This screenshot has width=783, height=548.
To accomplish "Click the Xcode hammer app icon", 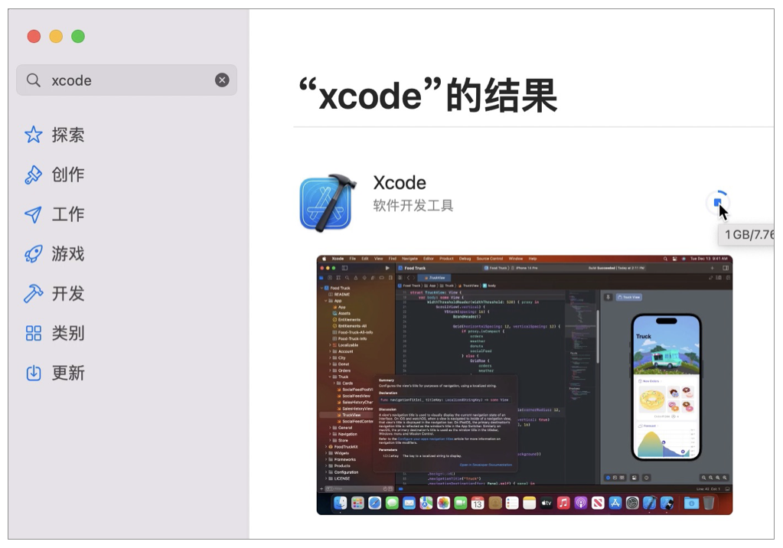I will tap(328, 203).
